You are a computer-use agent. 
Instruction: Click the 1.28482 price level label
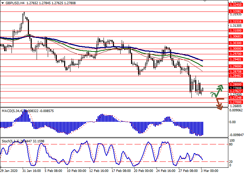click(236, 76)
